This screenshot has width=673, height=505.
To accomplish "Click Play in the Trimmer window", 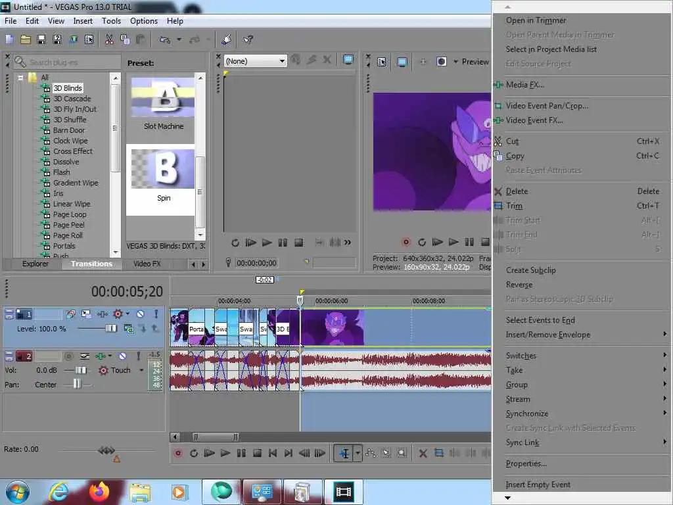I will [267, 243].
